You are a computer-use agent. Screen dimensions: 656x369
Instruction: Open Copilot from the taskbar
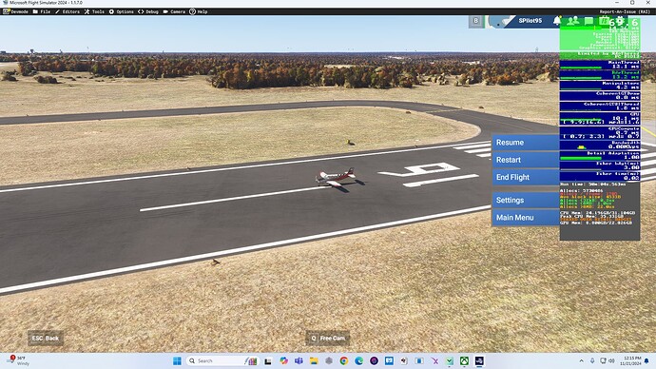pyautogui.click(x=283, y=360)
